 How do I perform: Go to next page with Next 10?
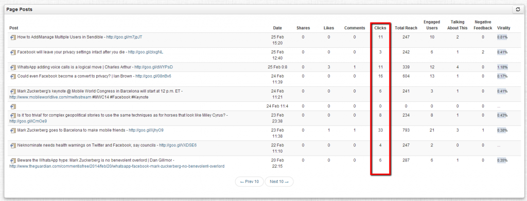pyautogui.click(x=279, y=182)
